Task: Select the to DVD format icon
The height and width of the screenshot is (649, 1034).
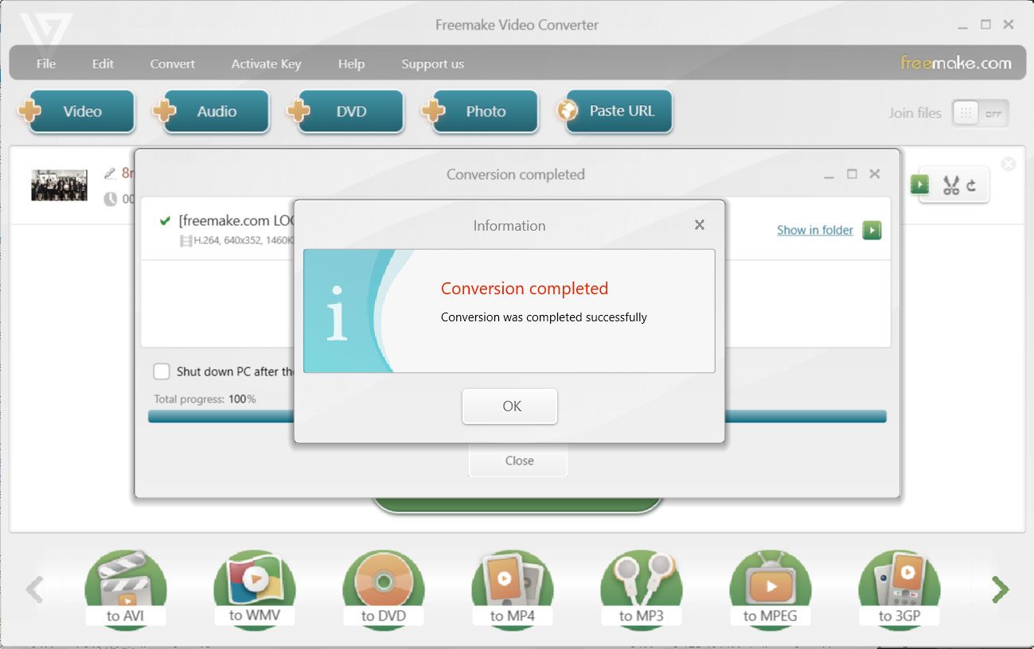Action: (384, 589)
